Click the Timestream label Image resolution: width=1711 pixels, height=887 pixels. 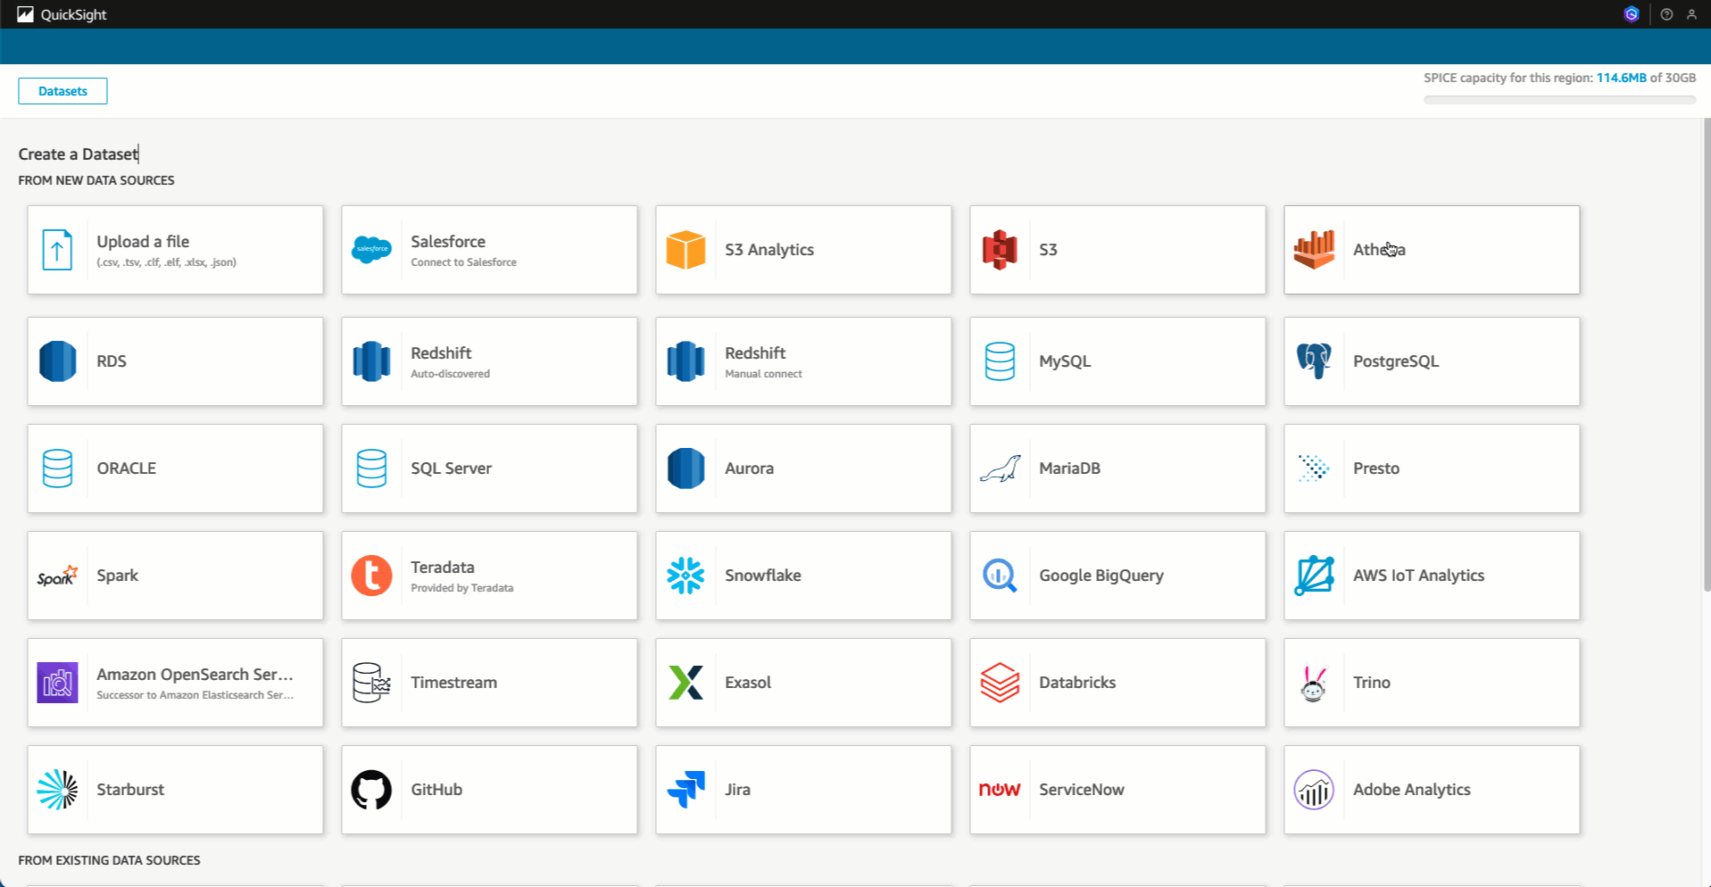coord(453,683)
